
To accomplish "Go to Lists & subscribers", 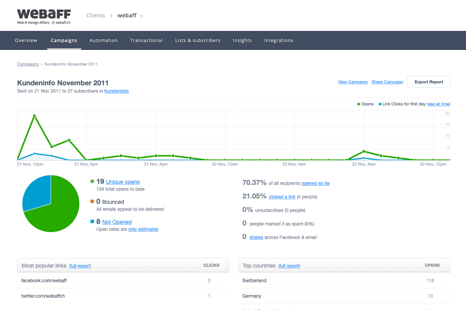I will click(198, 41).
